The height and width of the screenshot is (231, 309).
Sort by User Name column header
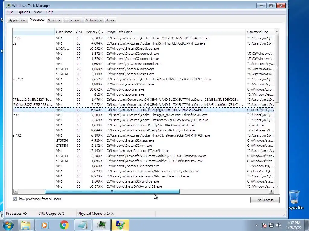pyautogui.click(x=64, y=32)
